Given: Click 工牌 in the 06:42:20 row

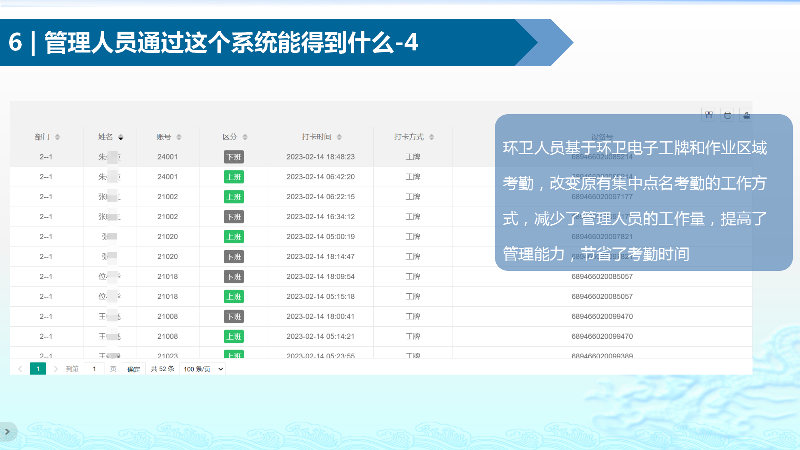Looking at the screenshot, I should pyautogui.click(x=413, y=177).
